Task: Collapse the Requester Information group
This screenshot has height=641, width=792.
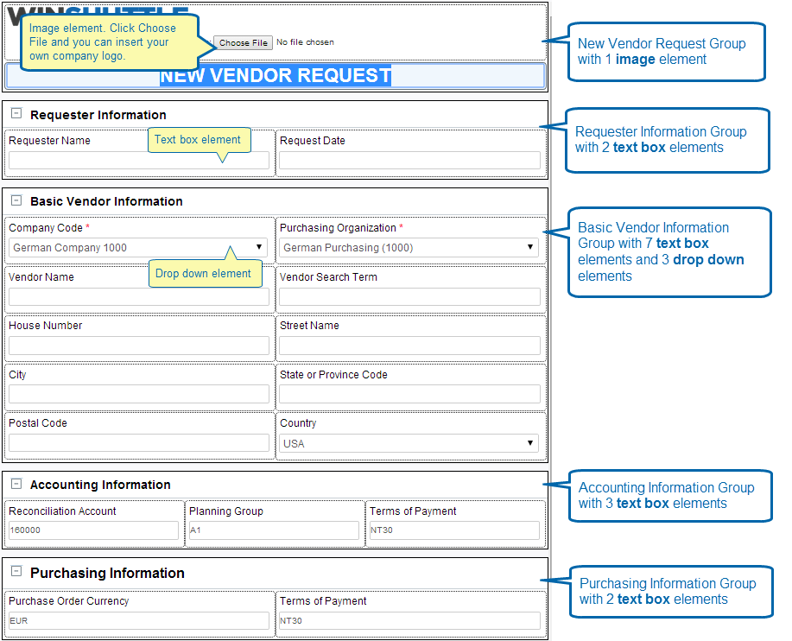Action: pyautogui.click(x=16, y=113)
